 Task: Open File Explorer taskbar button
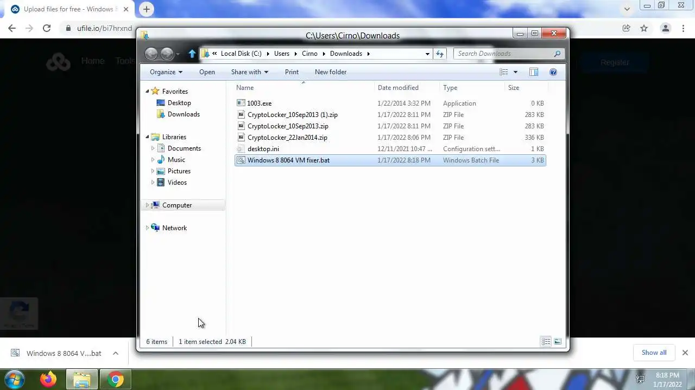[x=82, y=379]
